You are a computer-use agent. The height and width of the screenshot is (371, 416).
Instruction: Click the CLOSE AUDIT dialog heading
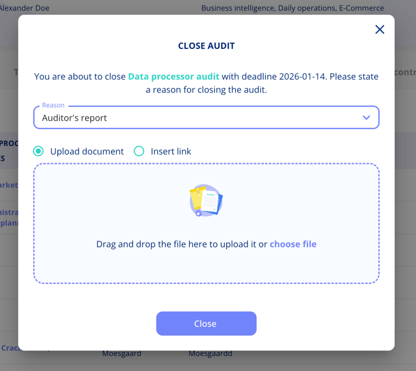pyautogui.click(x=206, y=46)
